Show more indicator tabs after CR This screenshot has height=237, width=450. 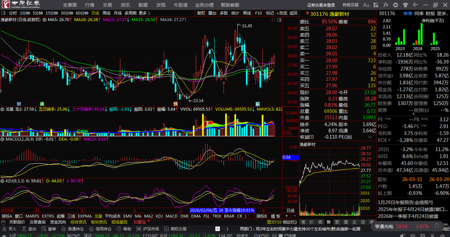click(x=246, y=216)
